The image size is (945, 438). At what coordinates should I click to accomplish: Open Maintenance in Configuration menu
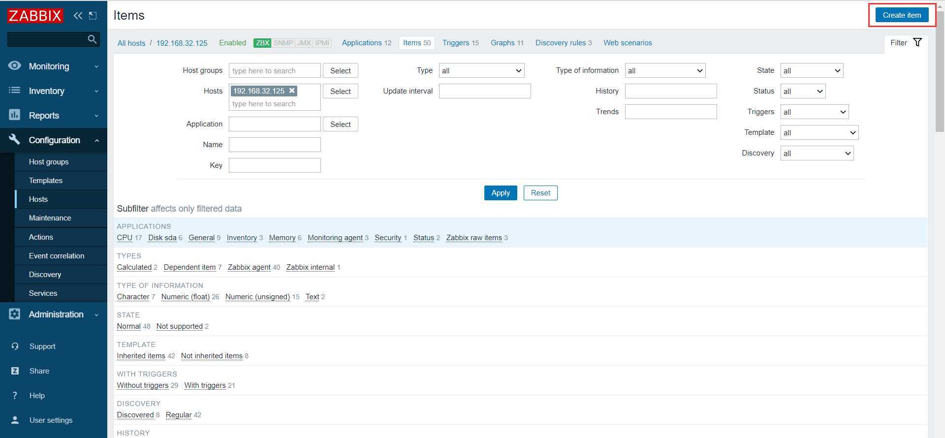coord(61,218)
